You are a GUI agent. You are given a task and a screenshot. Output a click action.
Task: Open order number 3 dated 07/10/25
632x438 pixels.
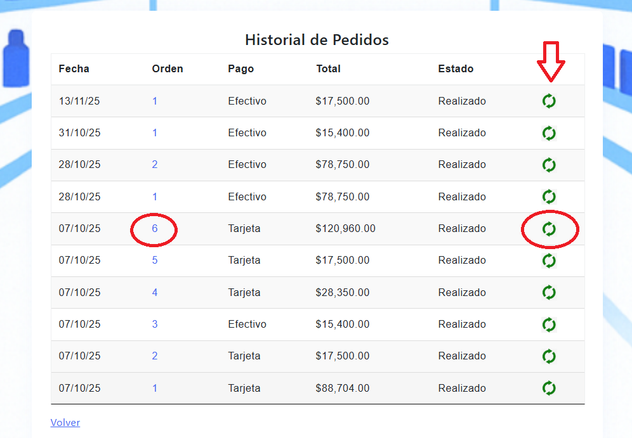tap(155, 325)
